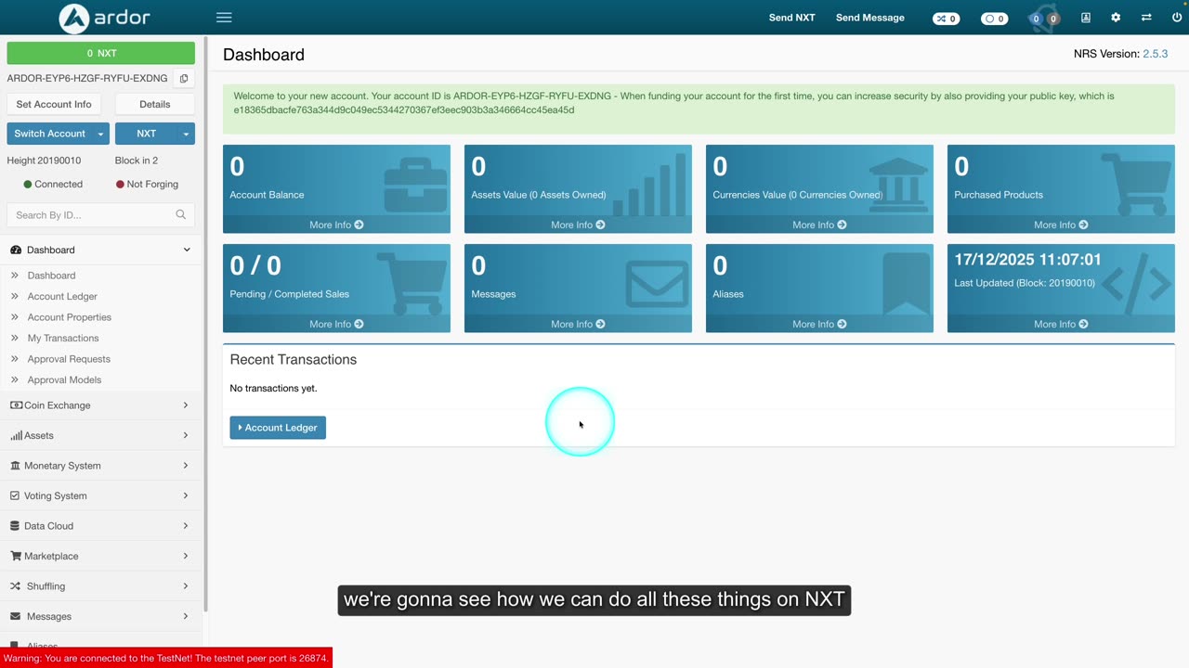The height and width of the screenshot is (668, 1189).
Task: Expand the Voting System section
Action: (x=100, y=495)
